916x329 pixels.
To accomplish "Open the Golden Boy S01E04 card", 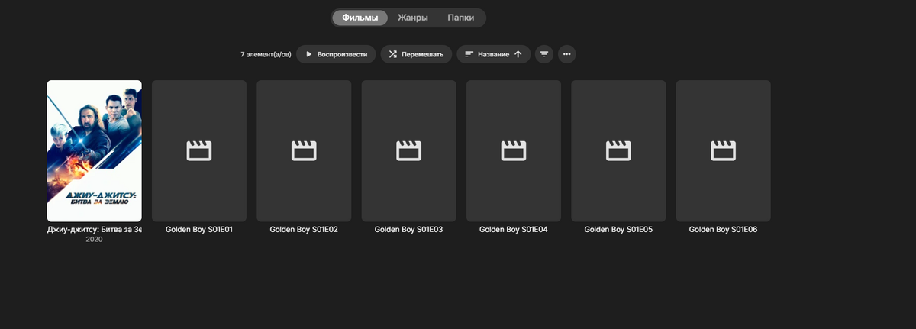I will (x=514, y=151).
